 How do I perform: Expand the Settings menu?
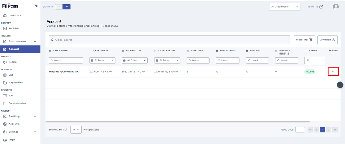click(x=20, y=132)
